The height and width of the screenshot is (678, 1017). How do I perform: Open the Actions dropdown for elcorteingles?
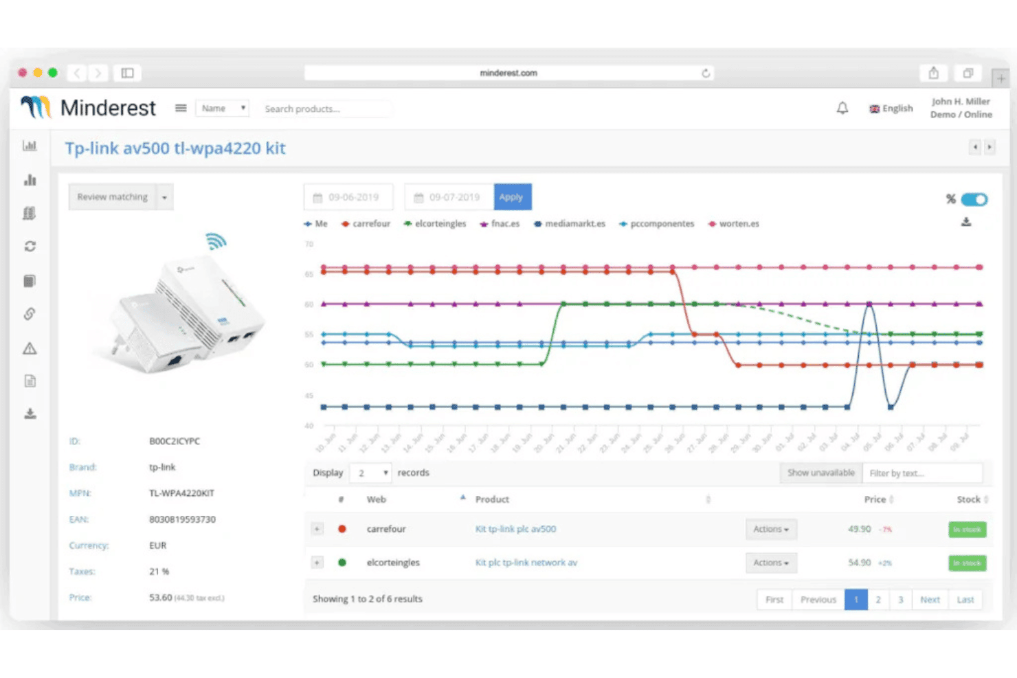coord(771,563)
